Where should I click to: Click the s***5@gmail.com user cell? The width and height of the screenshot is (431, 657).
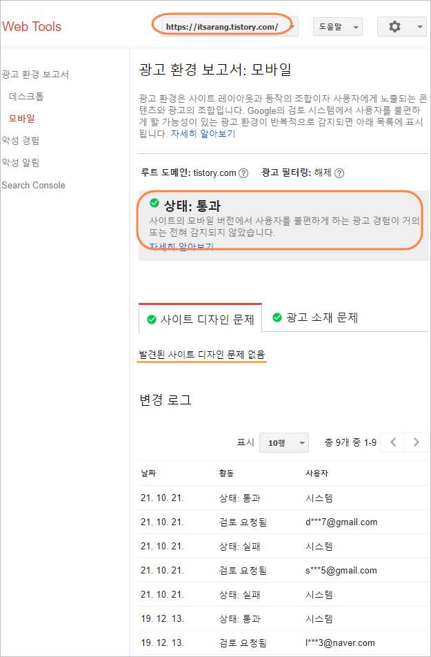point(341,570)
